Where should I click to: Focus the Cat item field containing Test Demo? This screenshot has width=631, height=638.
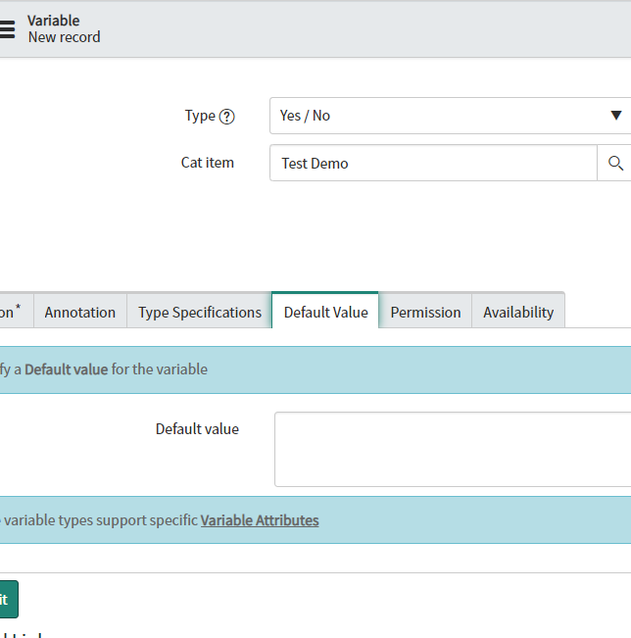coord(433,163)
